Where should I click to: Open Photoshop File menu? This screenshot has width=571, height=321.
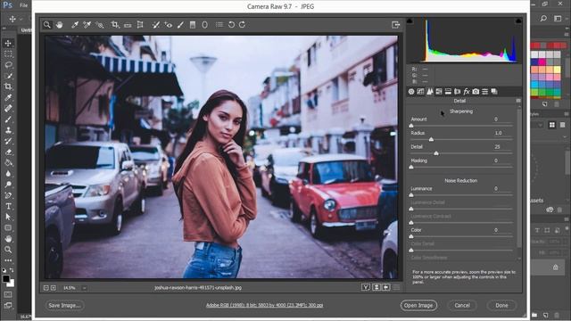[24, 5]
